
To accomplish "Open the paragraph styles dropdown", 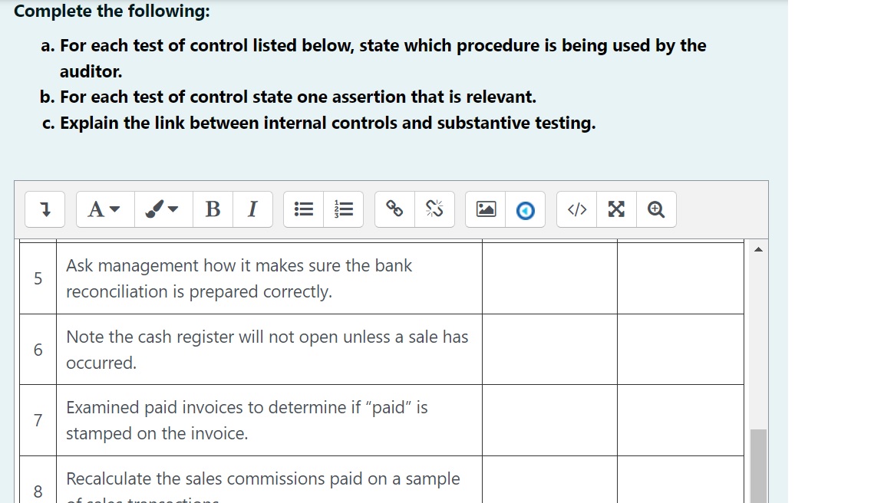I will 97,209.
